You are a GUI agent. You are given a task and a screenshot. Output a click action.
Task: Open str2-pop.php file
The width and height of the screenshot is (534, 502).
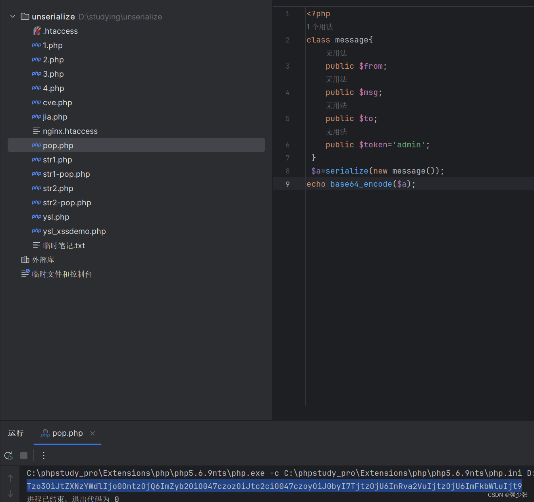[67, 203]
